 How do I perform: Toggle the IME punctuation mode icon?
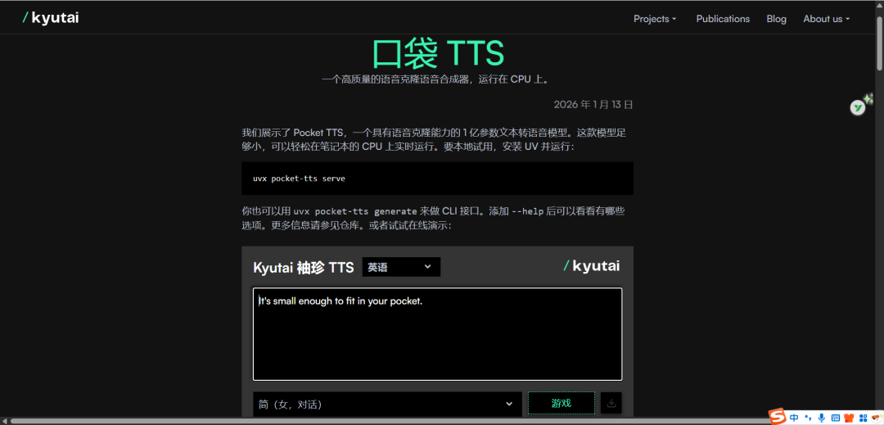click(809, 418)
